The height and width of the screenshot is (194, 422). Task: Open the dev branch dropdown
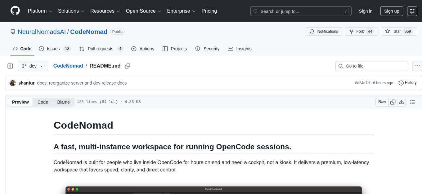pyautogui.click(x=33, y=66)
